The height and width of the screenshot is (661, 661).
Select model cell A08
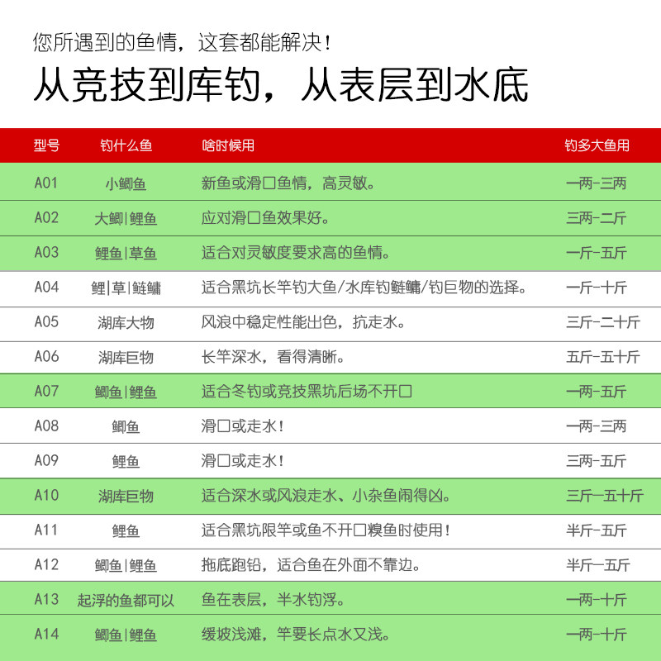[46, 426]
